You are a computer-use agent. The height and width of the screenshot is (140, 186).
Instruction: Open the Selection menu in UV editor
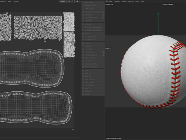[3, 1]
